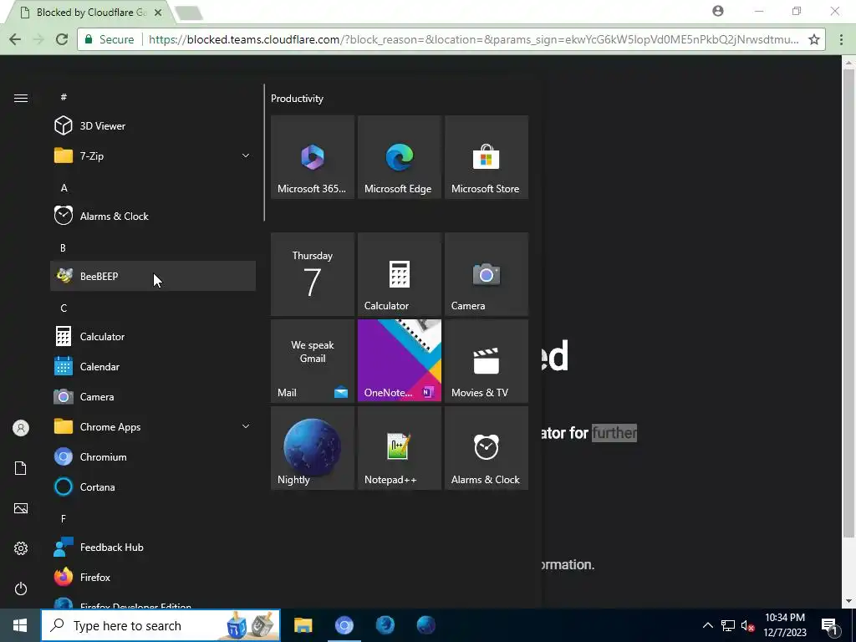Screen dimensions: 856x642
Task: Show hidden system tray icons
Action: (707, 625)
